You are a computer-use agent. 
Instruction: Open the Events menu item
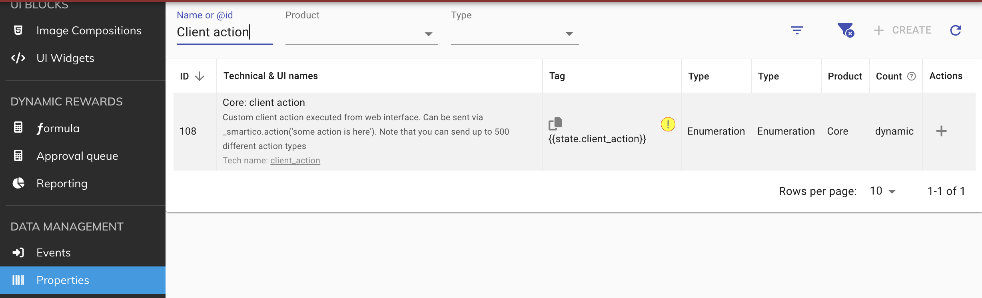(x=53, y=253)
